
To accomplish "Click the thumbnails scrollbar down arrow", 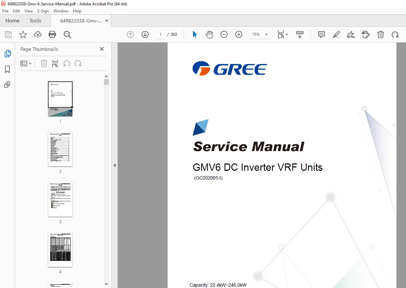I will click(106, 284).
